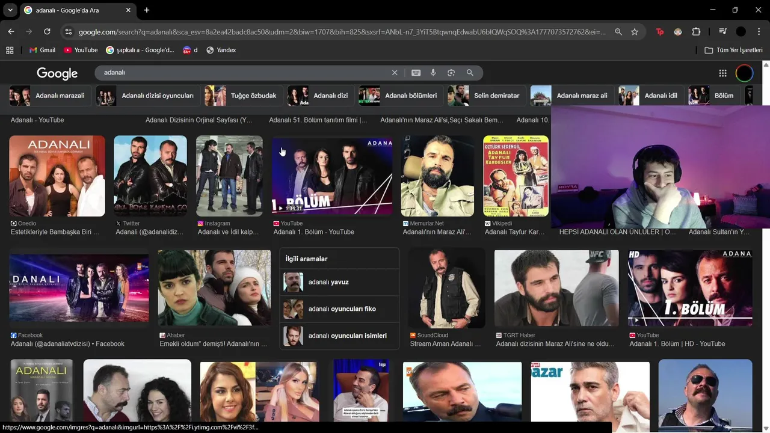This screenshot has height=433, width=770.
Task: Open the media control icon in toolbar
Action: point(723,32)
